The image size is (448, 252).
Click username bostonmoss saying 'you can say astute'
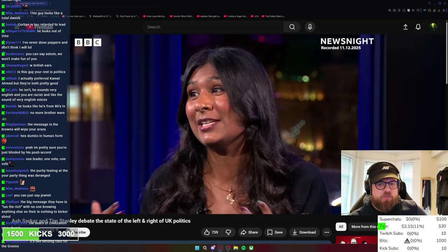(x=15, y=54)
